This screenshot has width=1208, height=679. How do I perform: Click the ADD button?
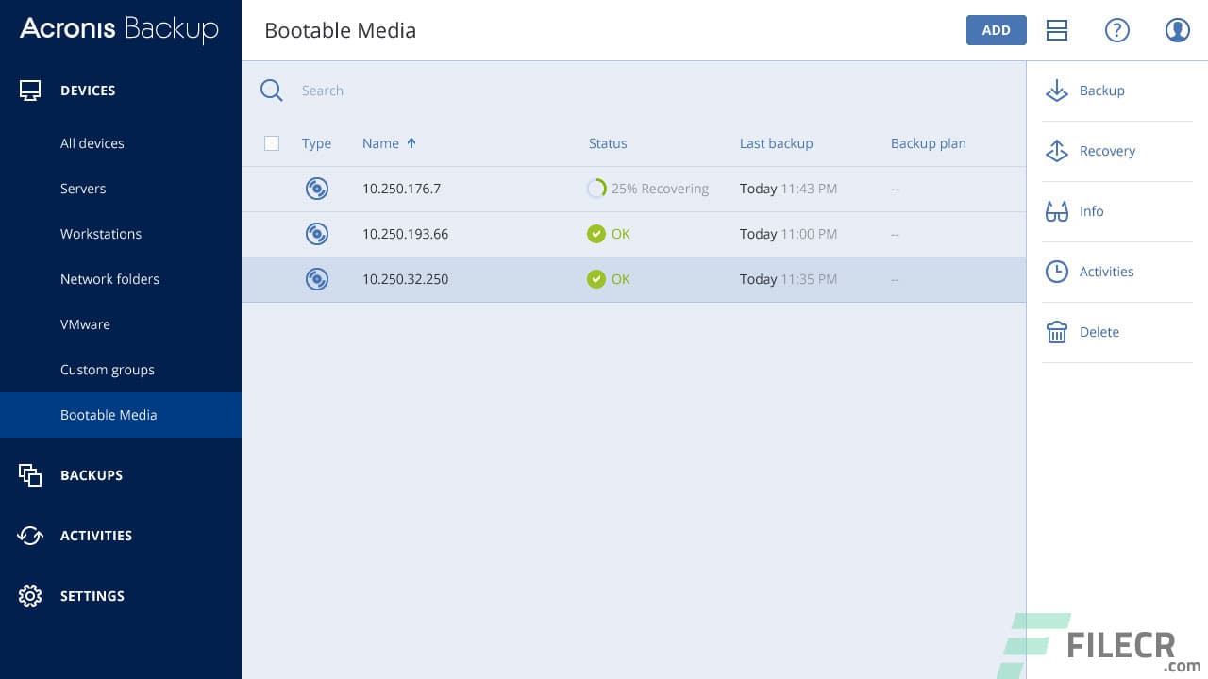pos(996,30)
